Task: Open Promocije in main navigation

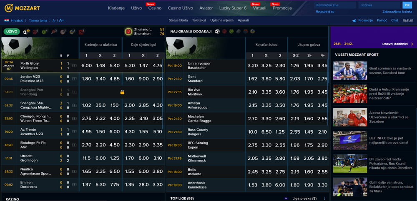Action: click(x=282, y=8)
